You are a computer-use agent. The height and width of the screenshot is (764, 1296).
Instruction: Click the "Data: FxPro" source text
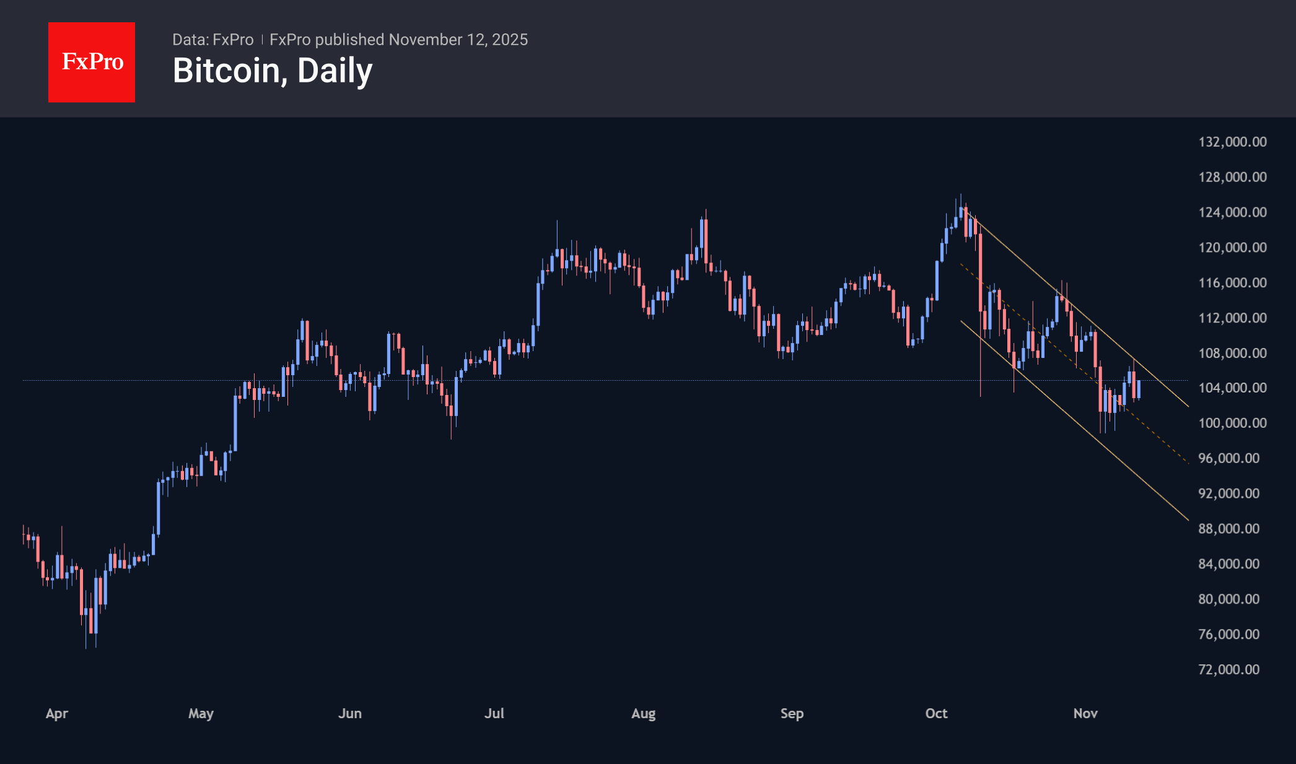212,40
